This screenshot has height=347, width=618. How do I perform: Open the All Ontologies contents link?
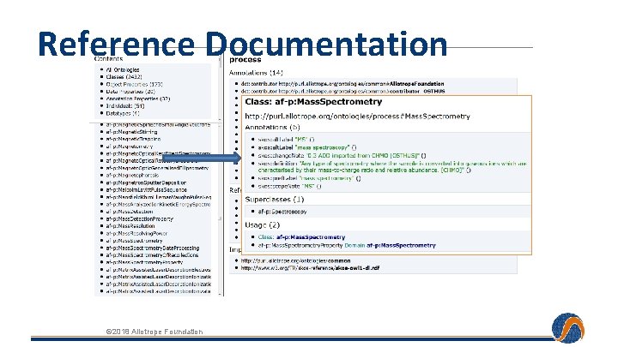click(x=123, y=69)
